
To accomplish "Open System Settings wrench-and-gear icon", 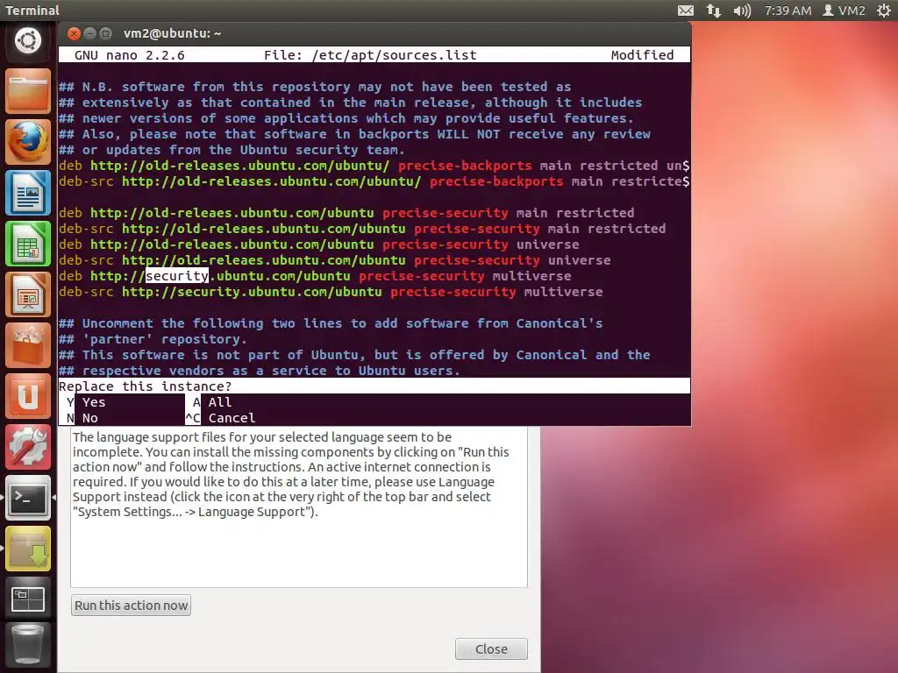I will (27, 448).
